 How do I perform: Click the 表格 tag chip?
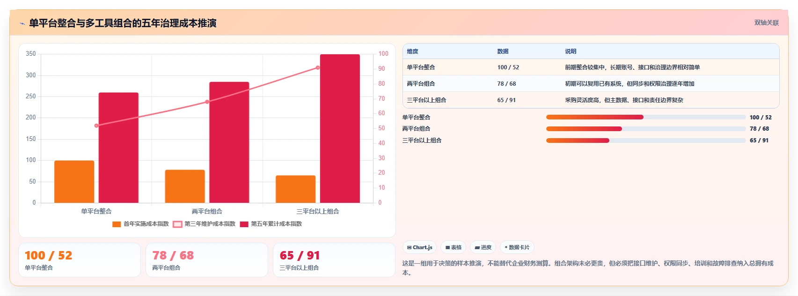click(454, 247)
